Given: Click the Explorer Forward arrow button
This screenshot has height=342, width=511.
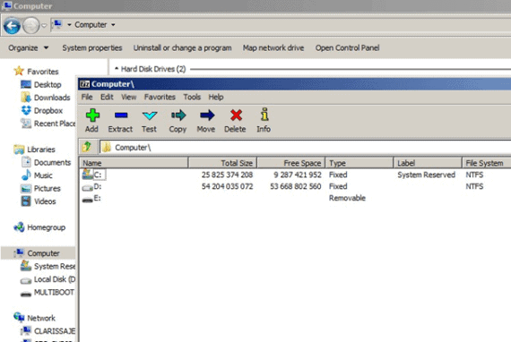Looking at the screenshot, I should coord(31,25).
